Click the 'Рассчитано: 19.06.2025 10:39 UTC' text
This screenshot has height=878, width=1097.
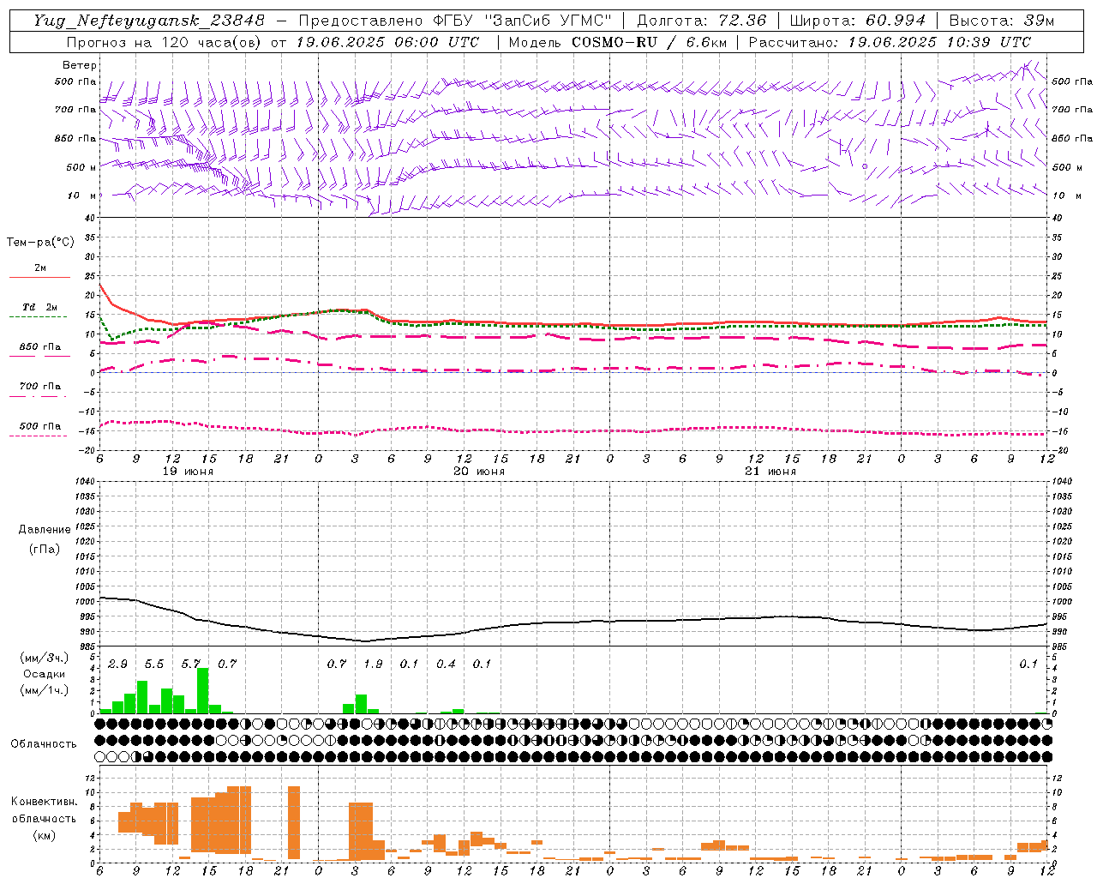click(x=890, y=42)
